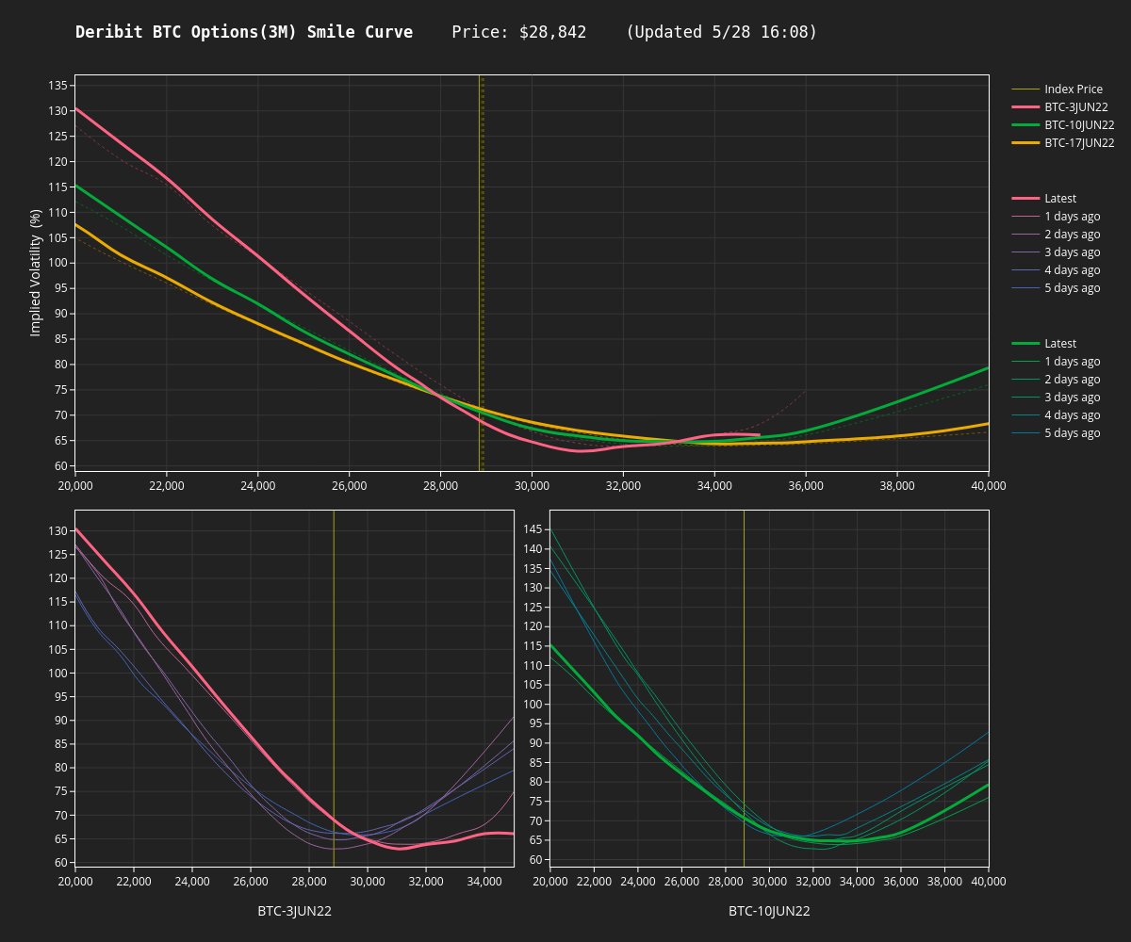
Task: Click the 110 y-axis tick on bottom-right chart
Action: pyautogui.click(x=533, y=665)
